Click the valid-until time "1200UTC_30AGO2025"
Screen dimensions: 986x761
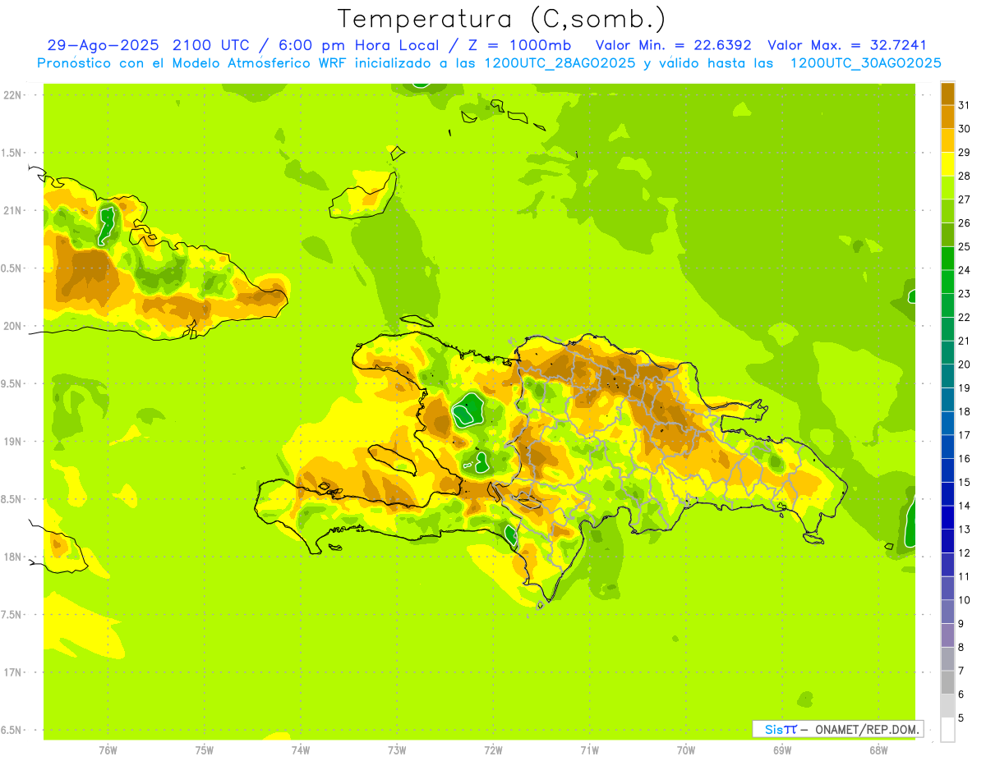[x=865, y=63]
